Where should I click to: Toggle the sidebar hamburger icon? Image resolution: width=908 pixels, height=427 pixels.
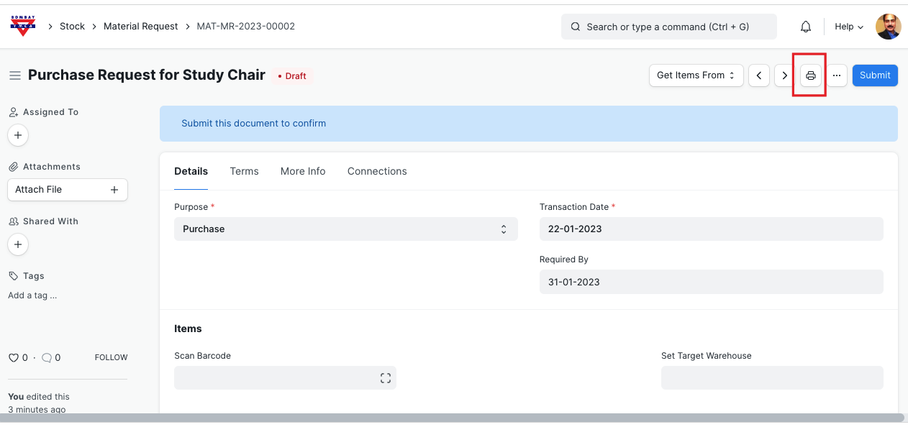pos(14,75)
